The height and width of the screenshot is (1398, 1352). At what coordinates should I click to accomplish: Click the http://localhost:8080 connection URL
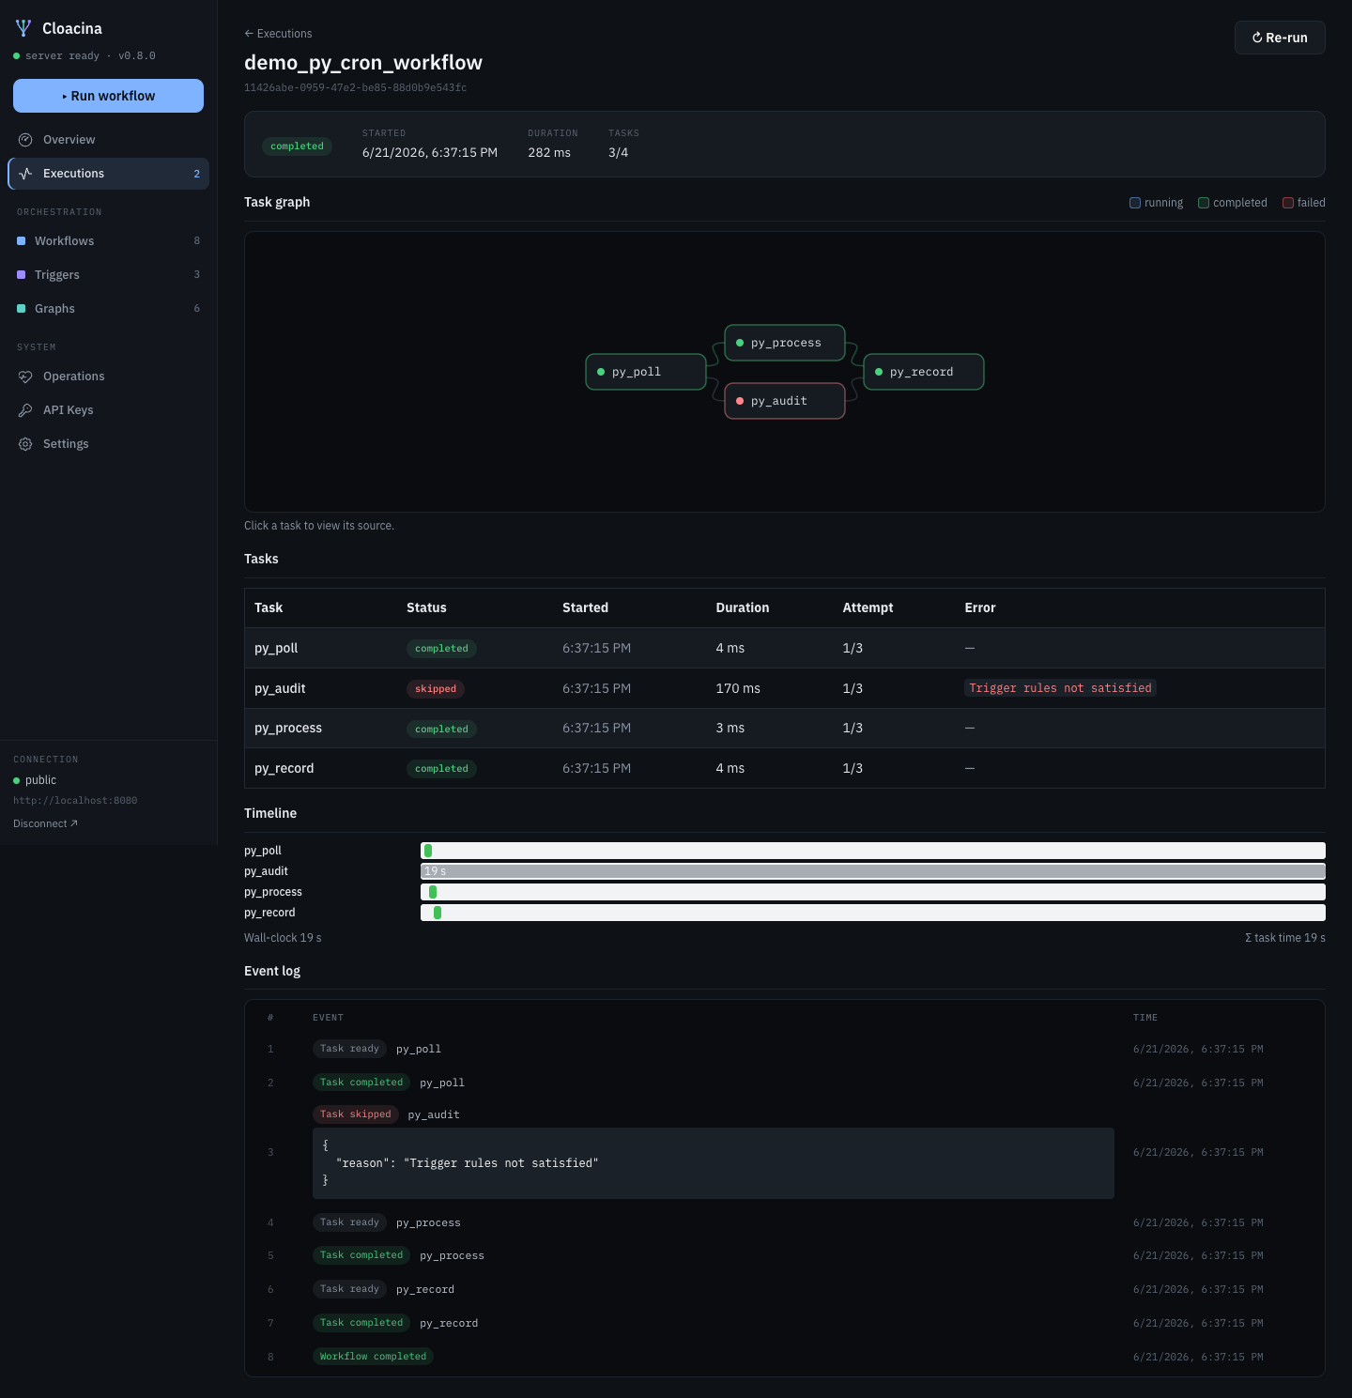(x=75, y=801)
